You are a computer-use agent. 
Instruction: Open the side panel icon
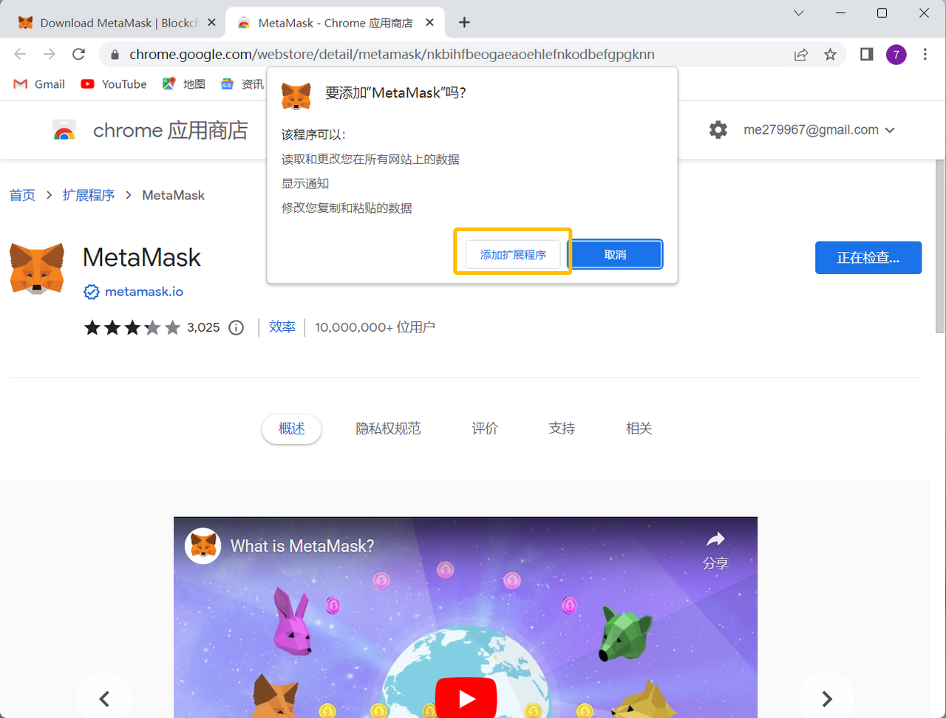(x=867, y=55)
